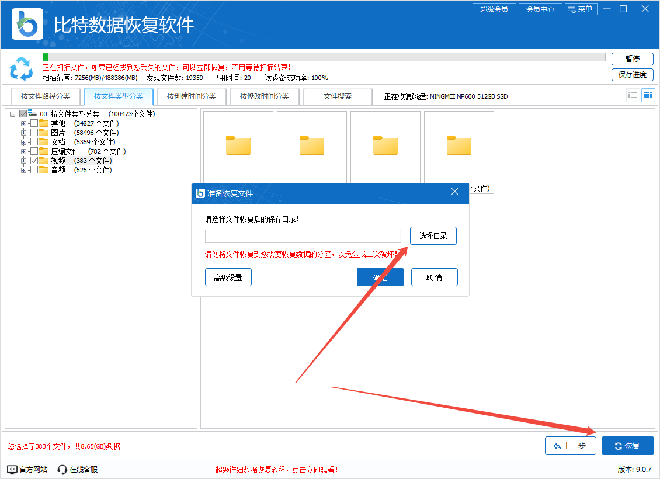This screenshot has width=660, height=479.
Task: Check the 压缩文件 checkbox
Action: (x=34, y=151)
